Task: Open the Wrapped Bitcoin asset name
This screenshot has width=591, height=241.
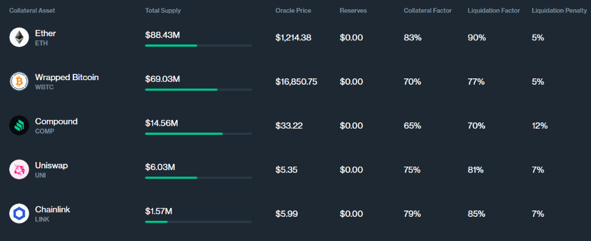Action: (x=67, y=78)
